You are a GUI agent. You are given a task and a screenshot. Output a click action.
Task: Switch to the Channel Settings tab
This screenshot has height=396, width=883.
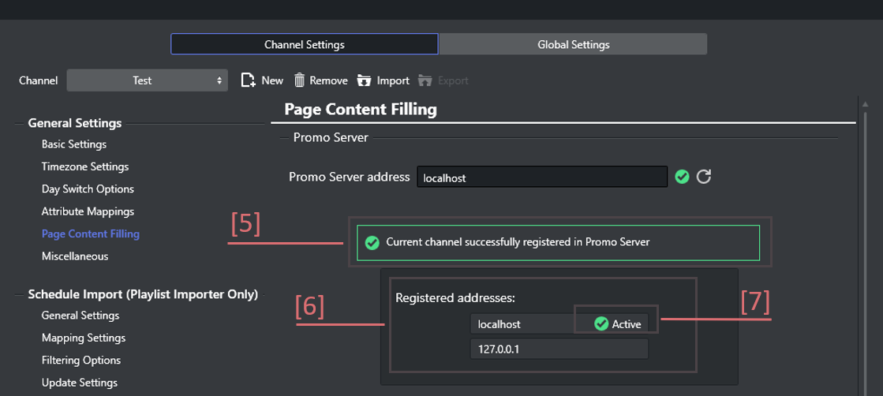pyautogui.click(x=304, y=44)
